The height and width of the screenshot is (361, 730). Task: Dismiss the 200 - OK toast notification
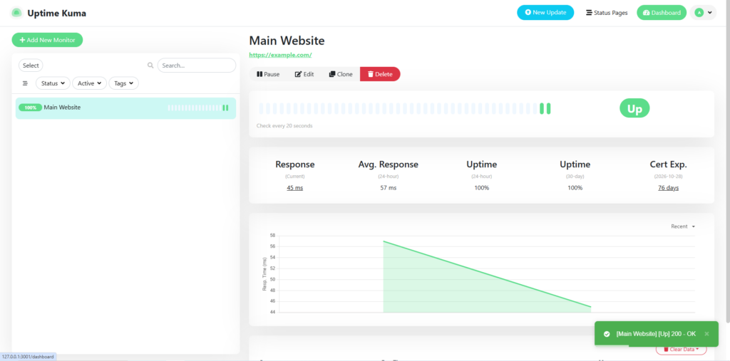[x=706, y=333]
